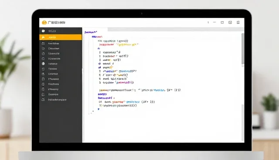The height and width of the screenshot is (160, 279).
Task: Place cursor in the longest code line
Action: pos(140,90)
